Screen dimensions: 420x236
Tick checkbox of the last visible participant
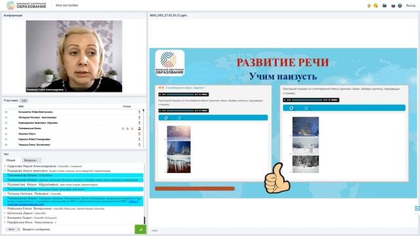(6, 145)
